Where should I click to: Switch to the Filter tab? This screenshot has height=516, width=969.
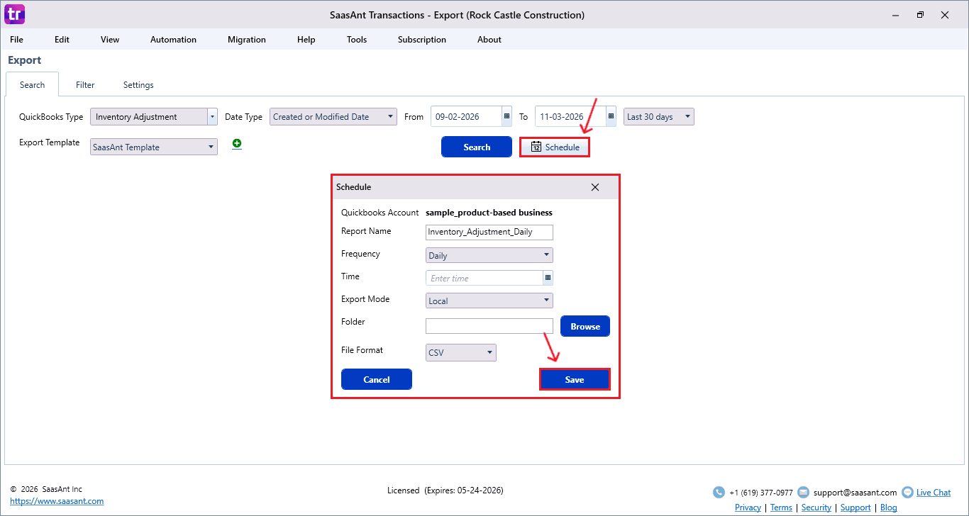(85, 85)
